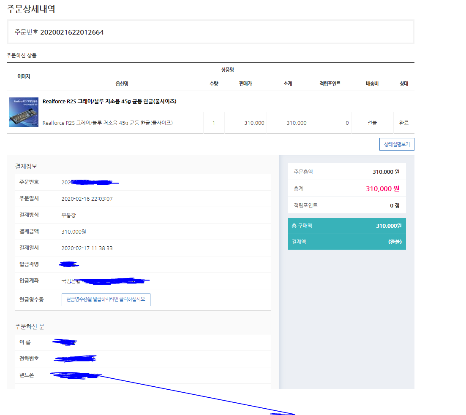Click the 입금계좌 row label
The width and height of the screenshot is (466, 415).
tap(29, 280)
